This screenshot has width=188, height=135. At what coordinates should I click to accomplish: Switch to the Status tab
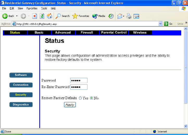[x=15, y=32]
